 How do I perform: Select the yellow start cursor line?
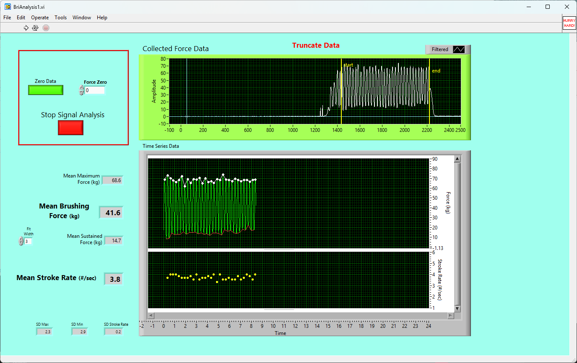pyautogui.click(x=341, y=92)
